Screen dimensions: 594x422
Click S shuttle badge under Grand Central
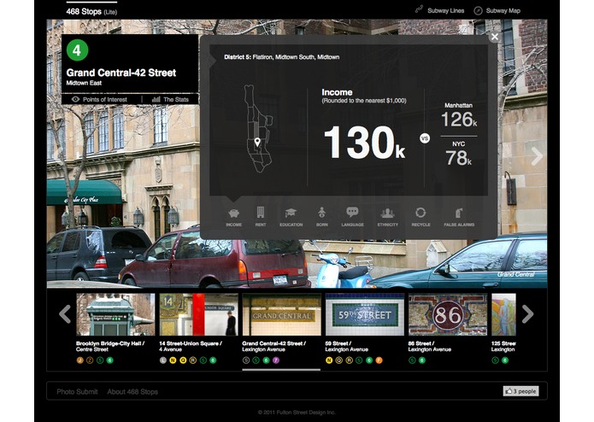coord(246,360)
